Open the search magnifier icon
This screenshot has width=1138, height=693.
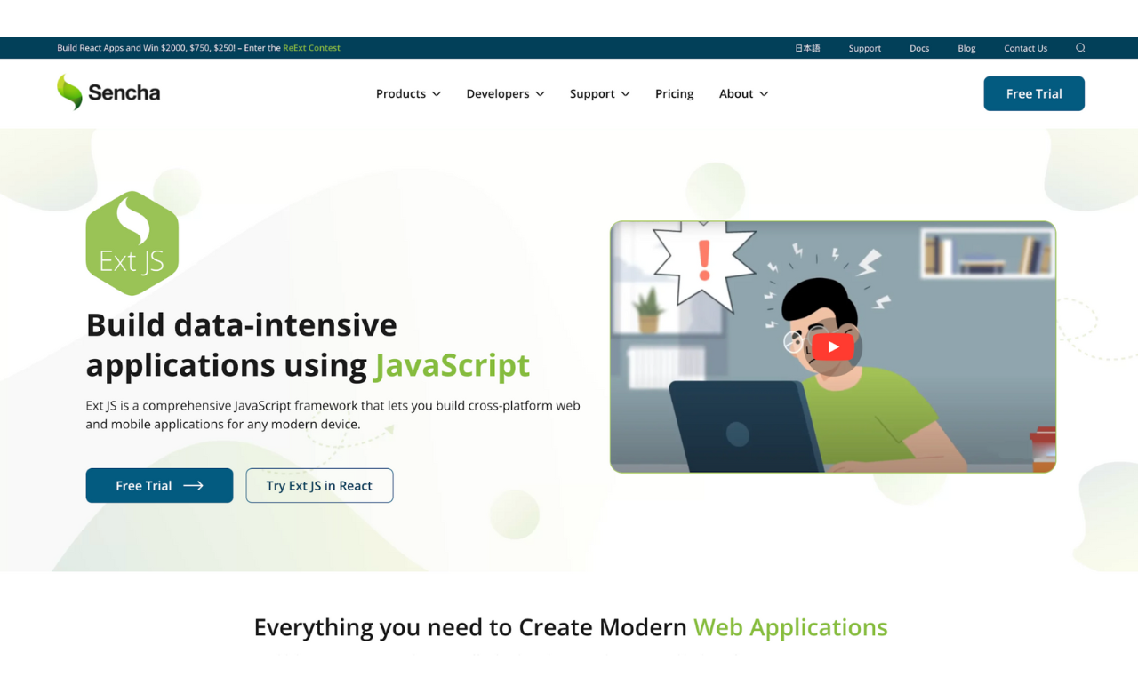tap(1080, 48)
